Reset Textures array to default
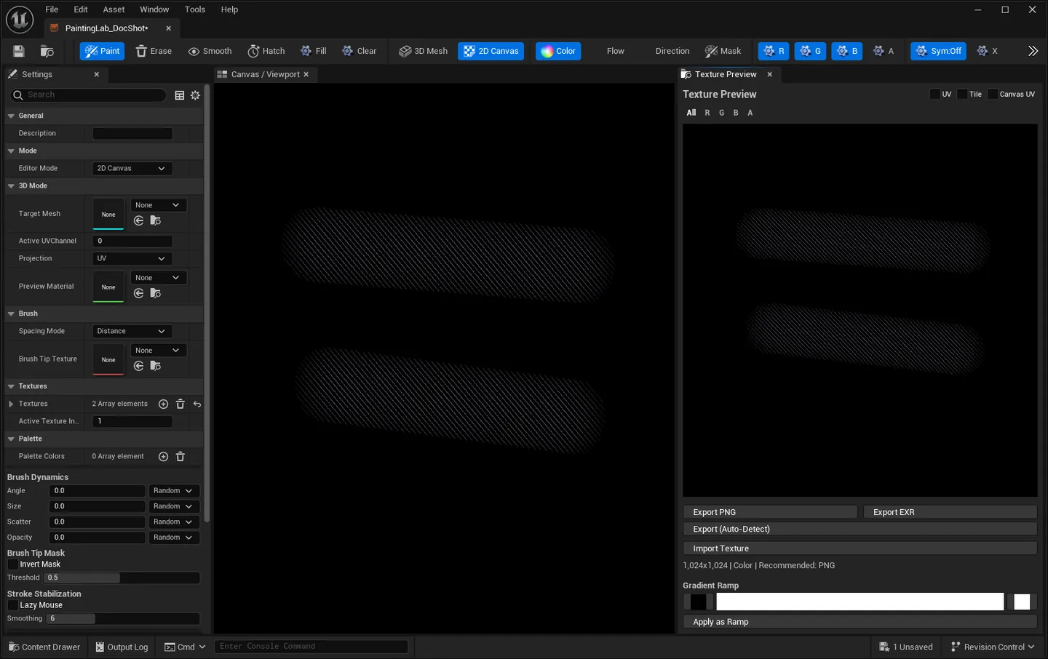Image resolution: width=1048 pixels, height=659 pixels. point(197,404)
